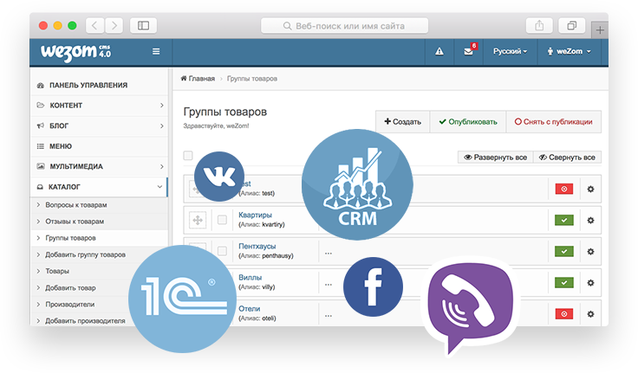Click the Создать button
The image size is (638, 373).
[403, 121]
